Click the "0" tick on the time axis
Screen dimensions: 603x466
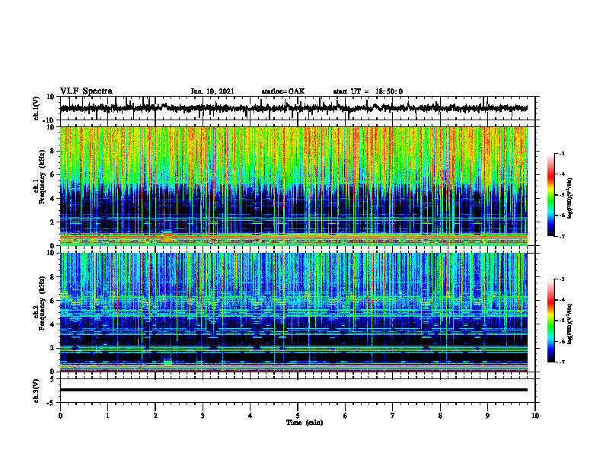coord(60,416)
